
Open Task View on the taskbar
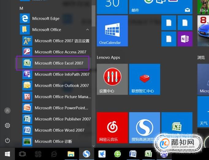tap(22, 154)
